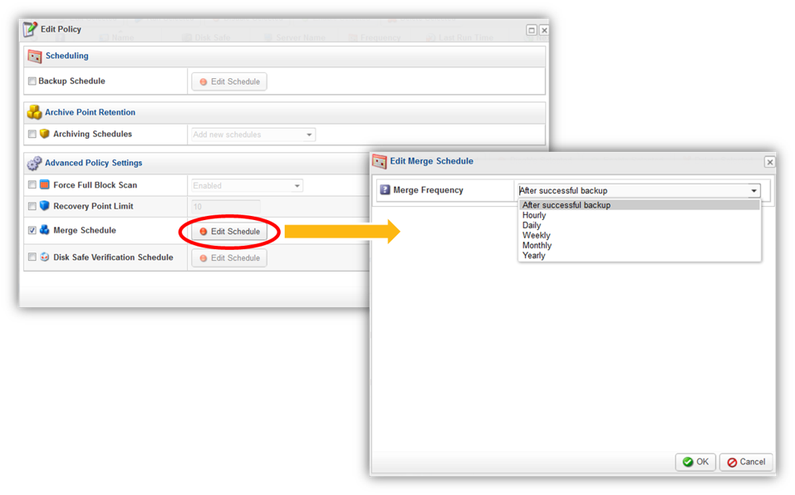
Task: Confirm with the OK button
Action: click(x=695, y=462)
